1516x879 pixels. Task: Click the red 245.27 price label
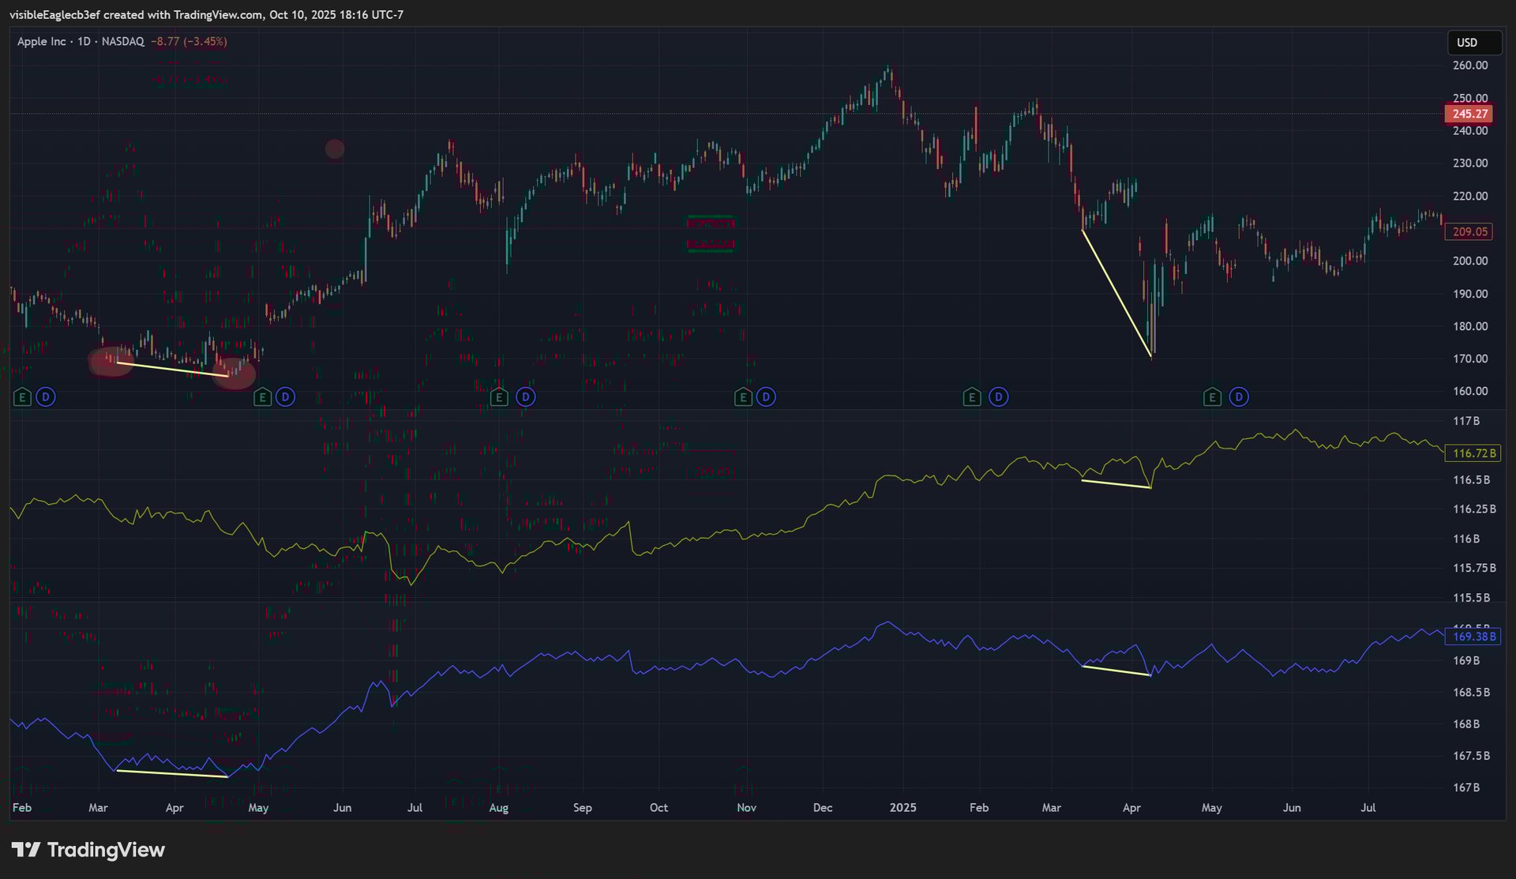(x=1469, y=114)
